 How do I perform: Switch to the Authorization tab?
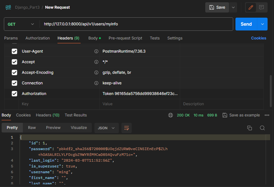pyautogui.click(x=38, y=38)
